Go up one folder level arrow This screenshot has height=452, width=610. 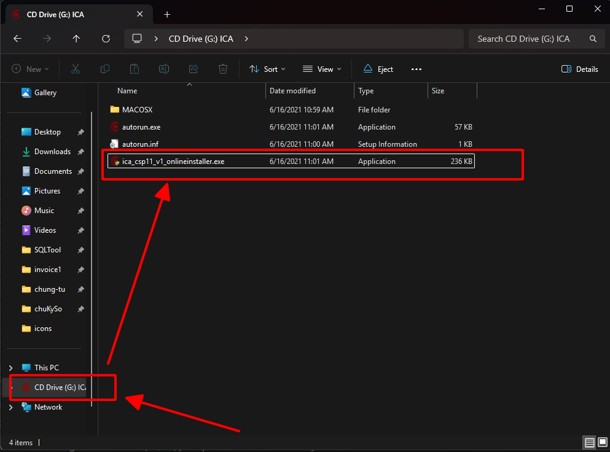pos(76,39)
